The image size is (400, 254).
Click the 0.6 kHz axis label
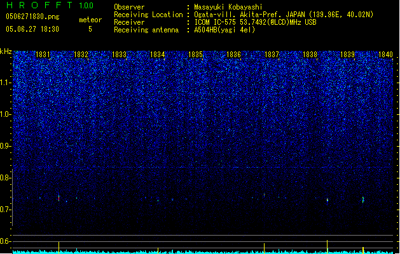tap(5, 241)
